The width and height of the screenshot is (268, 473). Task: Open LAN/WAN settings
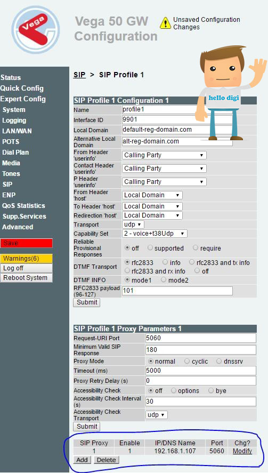pos(17,131)
